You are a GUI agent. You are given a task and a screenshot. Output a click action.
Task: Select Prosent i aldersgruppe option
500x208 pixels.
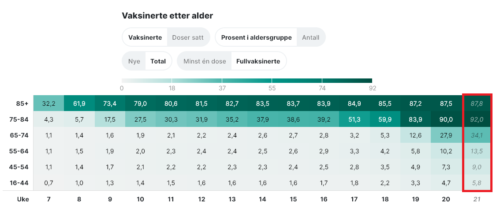(x=256, y=37)
